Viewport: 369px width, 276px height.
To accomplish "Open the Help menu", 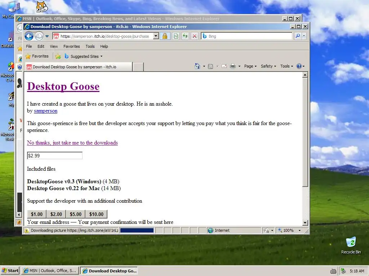I will coord(104,46).
